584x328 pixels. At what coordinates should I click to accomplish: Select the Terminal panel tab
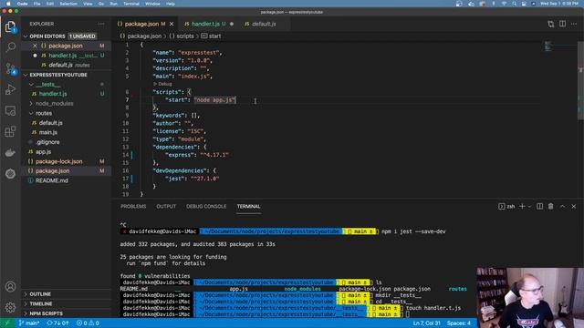pyautogui.click(x=249, y=207)
